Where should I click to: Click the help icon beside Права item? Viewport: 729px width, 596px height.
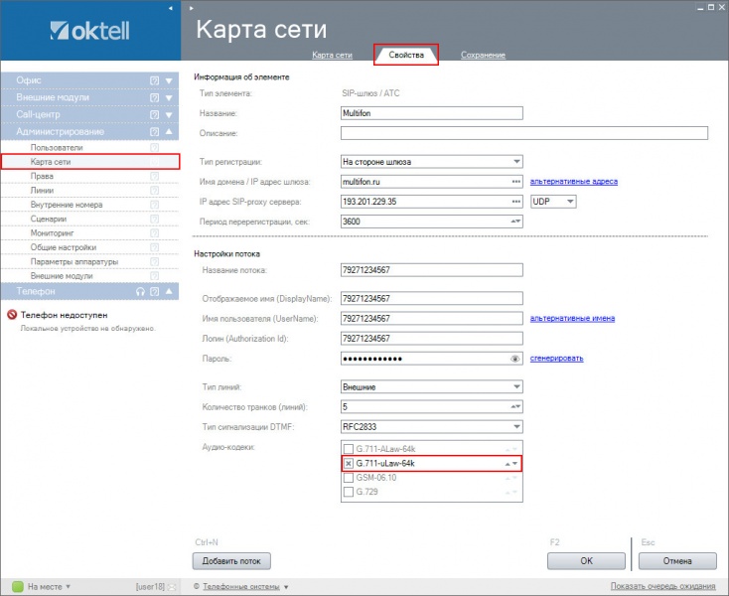[x=154, y=176]
